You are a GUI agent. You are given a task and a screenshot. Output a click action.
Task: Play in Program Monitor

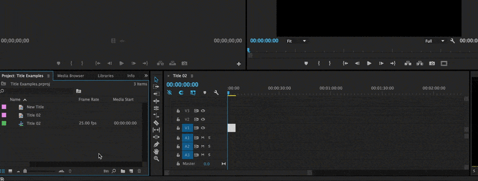[x=369, y=63]
